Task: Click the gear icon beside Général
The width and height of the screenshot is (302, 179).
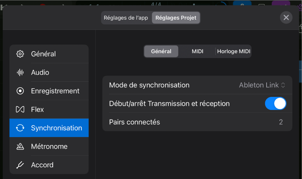Action: [20, 54]
